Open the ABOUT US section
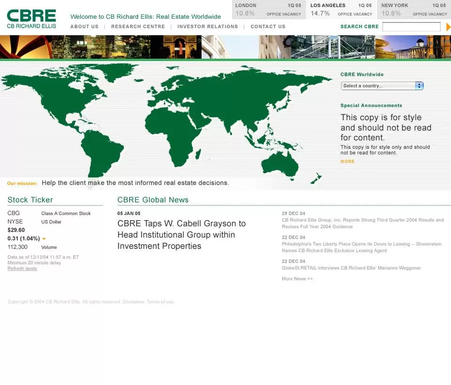This screenshot has width=451, height=385. click(85, 27)
